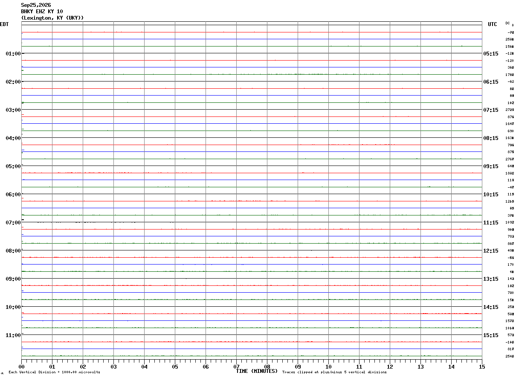The image size is (516, 378).
Task: Click the vertical division microvolts note
Action: click(x=54, y=372)
